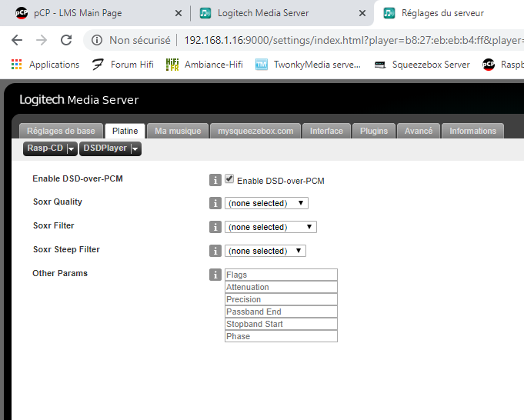Open the Applications bookmark grid icon
Screen dimensions: 524x420
[x=16, y=64]
